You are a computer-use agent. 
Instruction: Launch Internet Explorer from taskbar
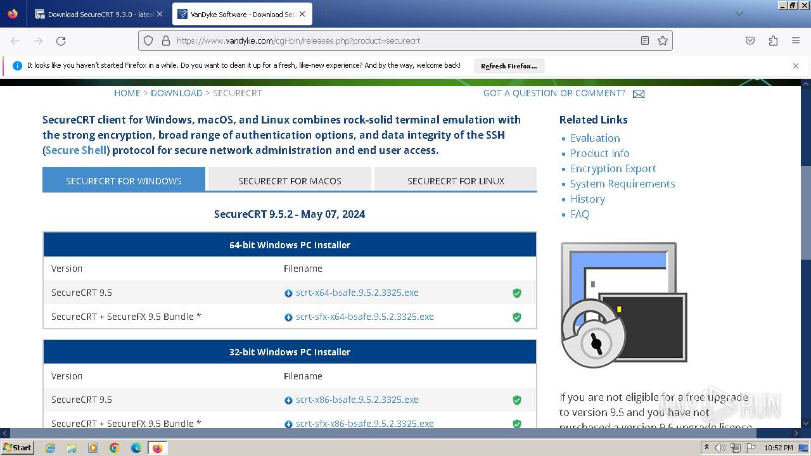pyautogui.click(x=51, y=448)
